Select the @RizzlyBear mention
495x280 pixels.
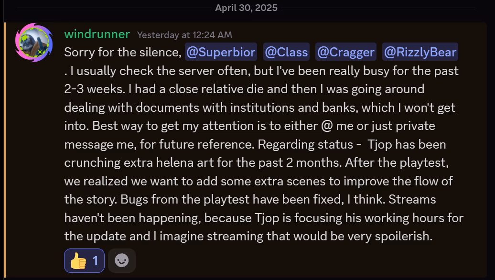[x=420, y=52]
